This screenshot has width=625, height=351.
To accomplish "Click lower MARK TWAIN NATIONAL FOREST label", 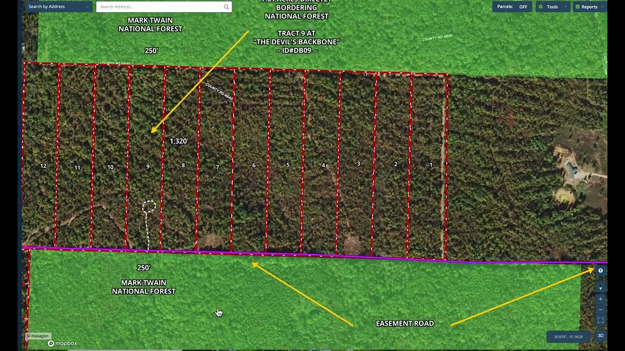I will (x=144, y=287).
